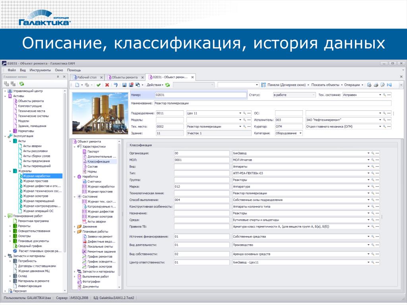
Task: Click the new document toolbar icon
Action: tap(77, 85)
